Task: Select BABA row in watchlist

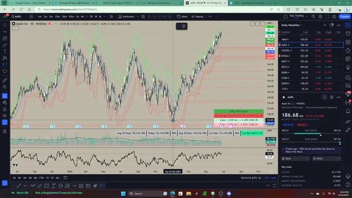Action: [311, 73]
